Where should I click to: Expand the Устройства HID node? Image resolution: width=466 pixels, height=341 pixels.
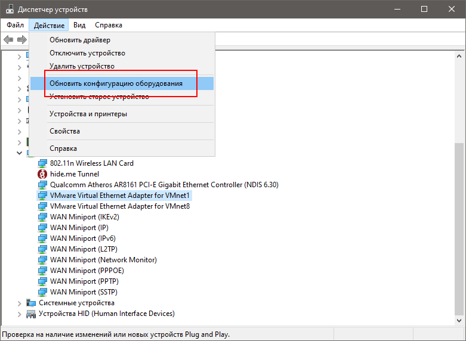[x=19, y=314]
